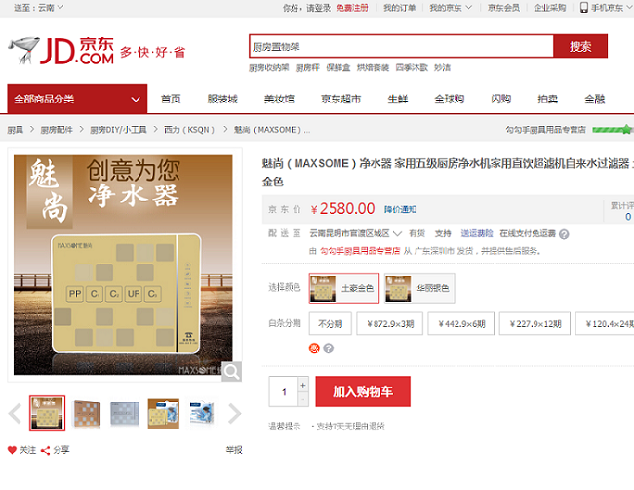Choose the ¥442.9×6期 installment option
634x490 pixels.
click(x=461, y=323)
